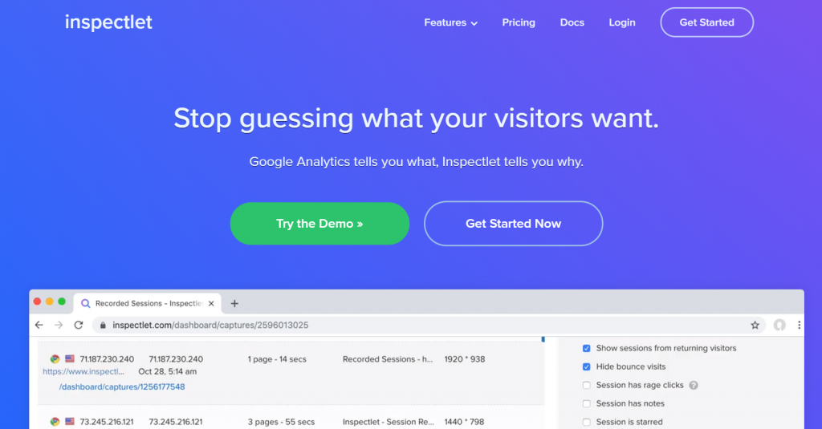This screenshot has width=822, height=429.
Task: Click US flag in 71.187.230.240 row
Action: coord(70,358)
